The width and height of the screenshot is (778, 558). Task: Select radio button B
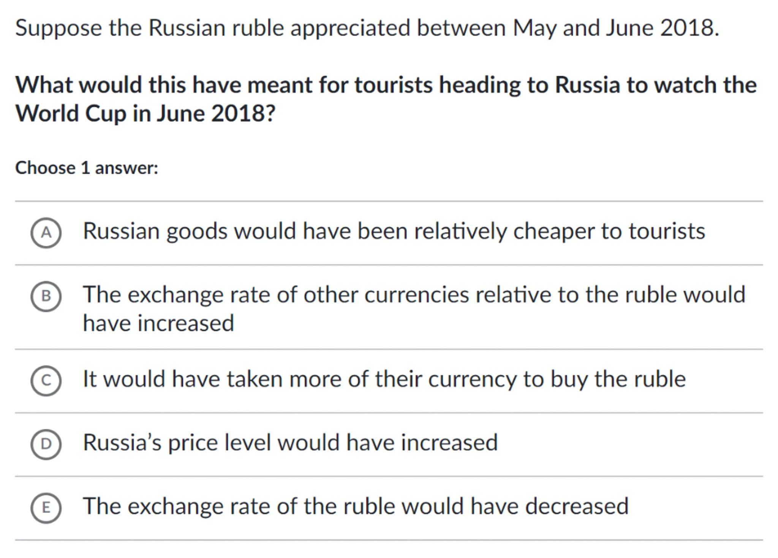click(x=46, y=296)
